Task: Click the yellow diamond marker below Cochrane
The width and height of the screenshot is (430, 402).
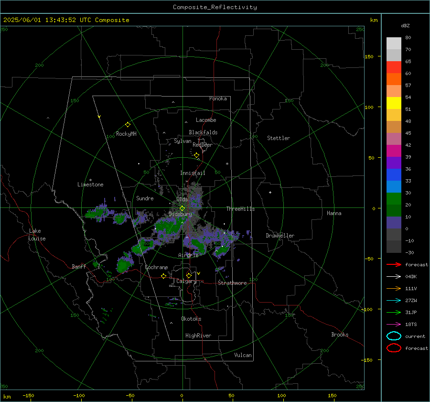Action: tap(163, 276)
